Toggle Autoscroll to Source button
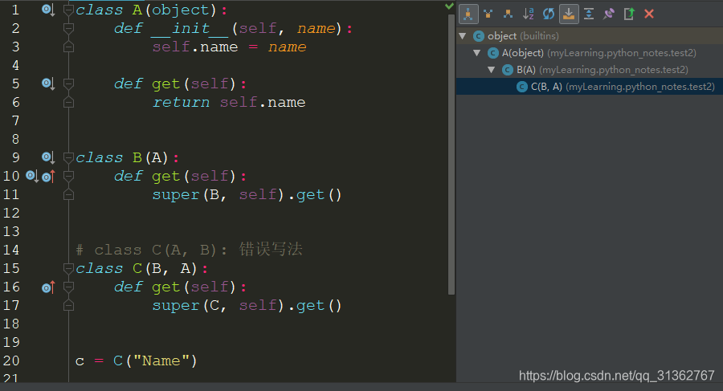 [569, 14]
